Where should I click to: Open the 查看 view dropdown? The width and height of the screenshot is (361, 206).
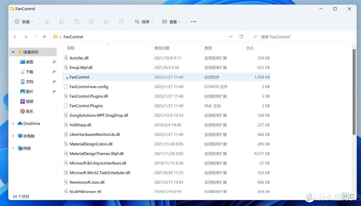coord(171,22)
